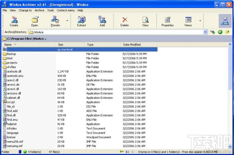234x155 pixels.
Task: Open the File menu
Action: [x=5, y=10]
